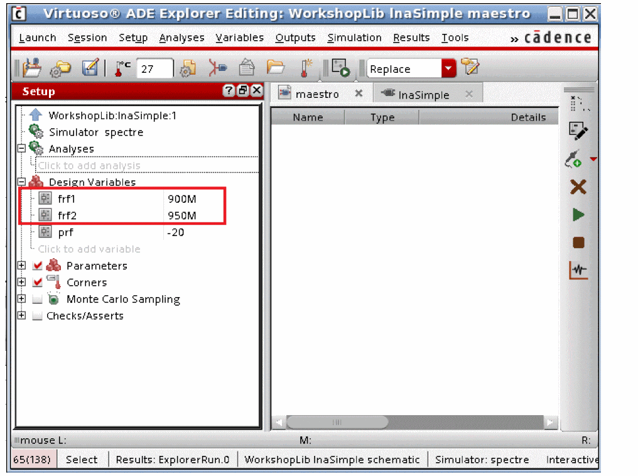Click the thermometer with spark icon
Viewport: 638px width, 476px height.
coord(306,68)
